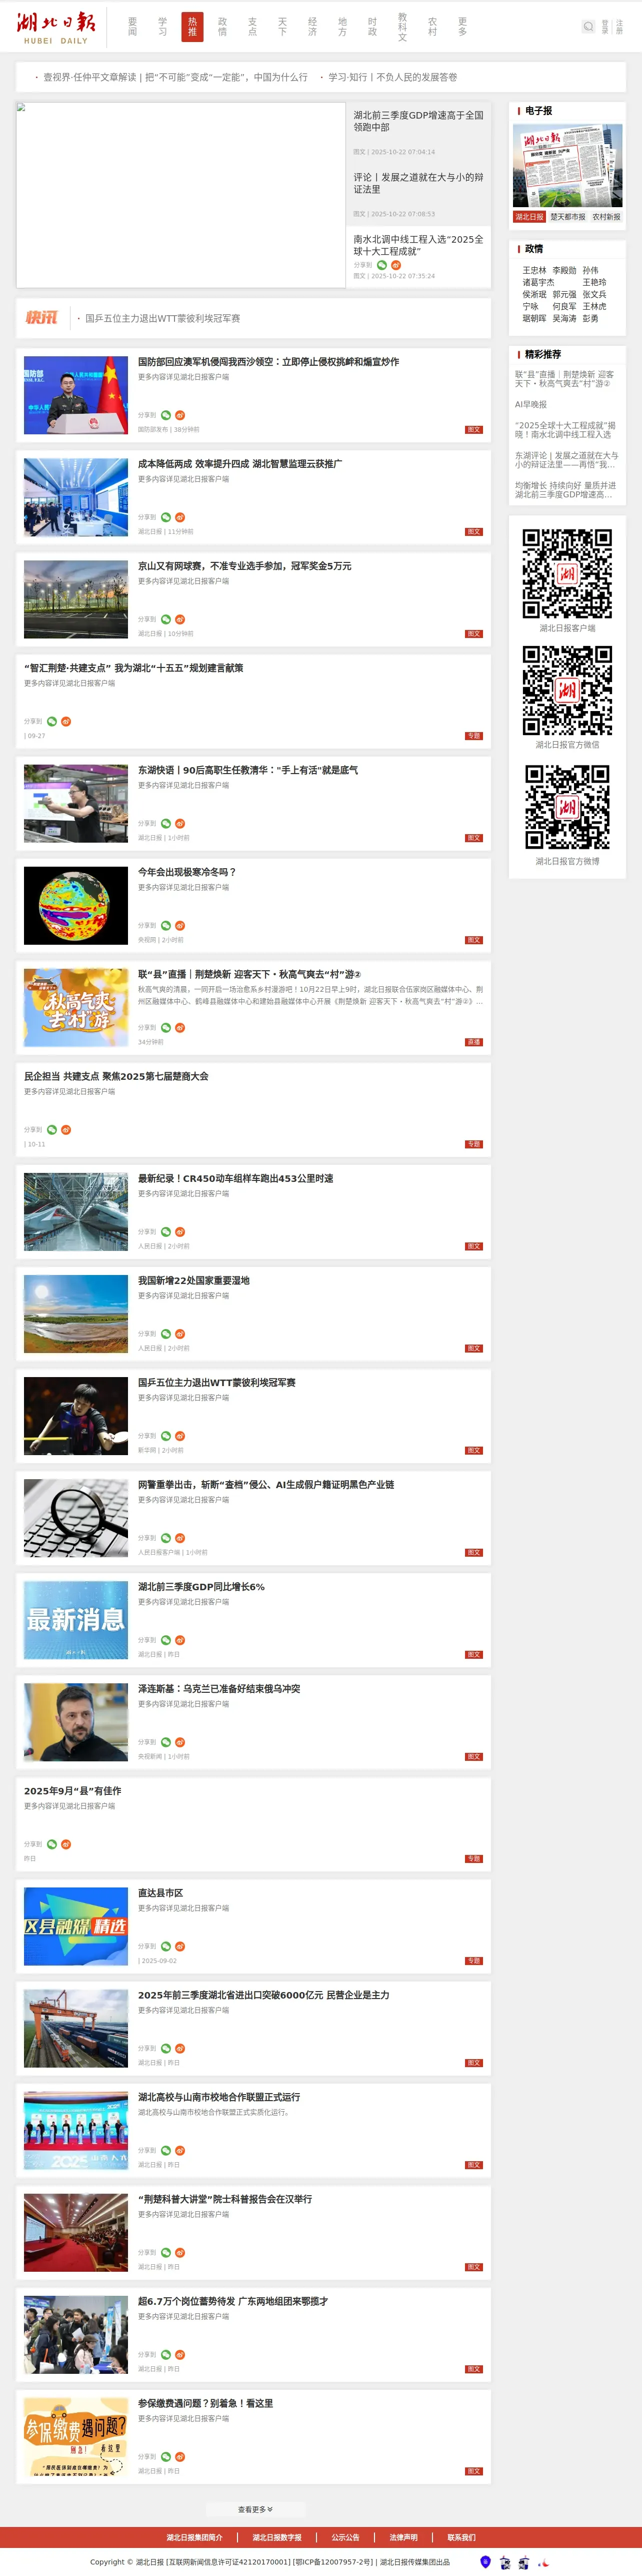Share the WTT table tennis article via Weibo
This screenshot has width=642, height=2576.
[180, 1435]
